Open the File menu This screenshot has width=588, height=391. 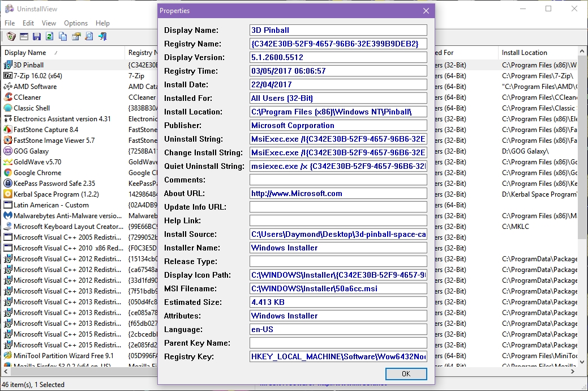(x=10, y=23)
